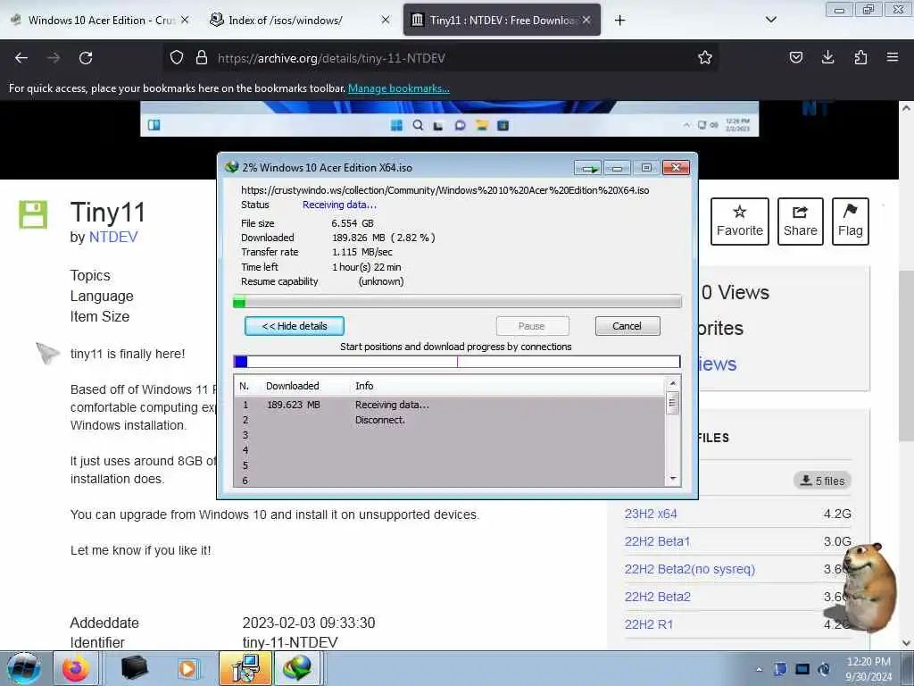Viewport: 914px width, 686px height.
Task: Select connection row 2 Disconnect
Action: click(449, 420)
